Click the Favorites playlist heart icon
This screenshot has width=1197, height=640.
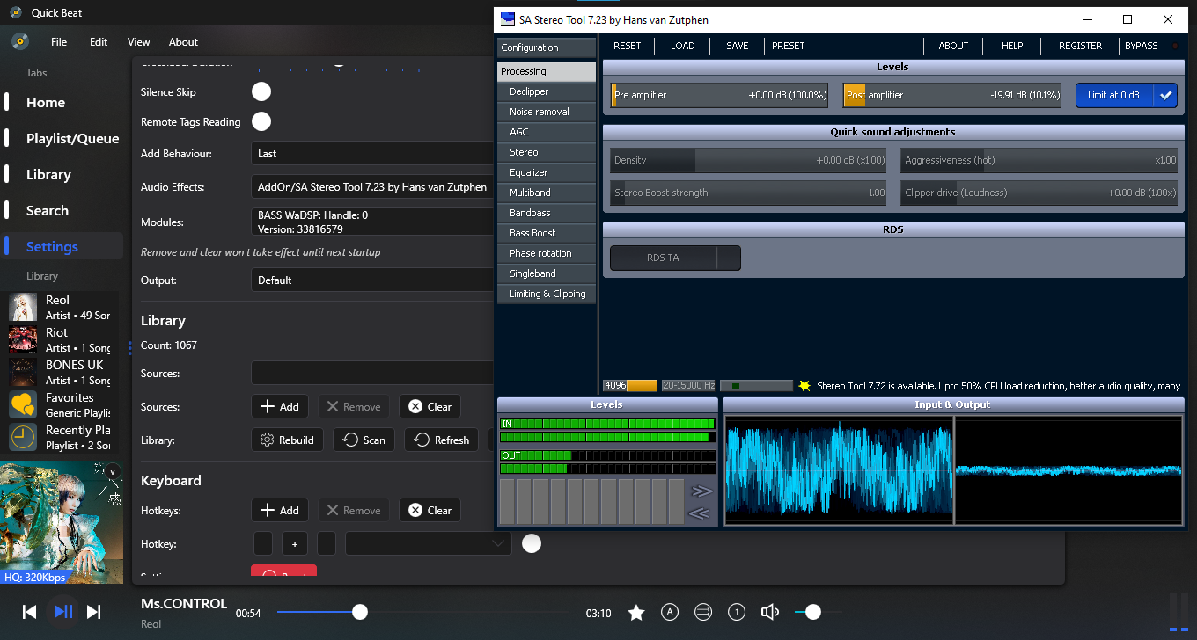point(23,404)
